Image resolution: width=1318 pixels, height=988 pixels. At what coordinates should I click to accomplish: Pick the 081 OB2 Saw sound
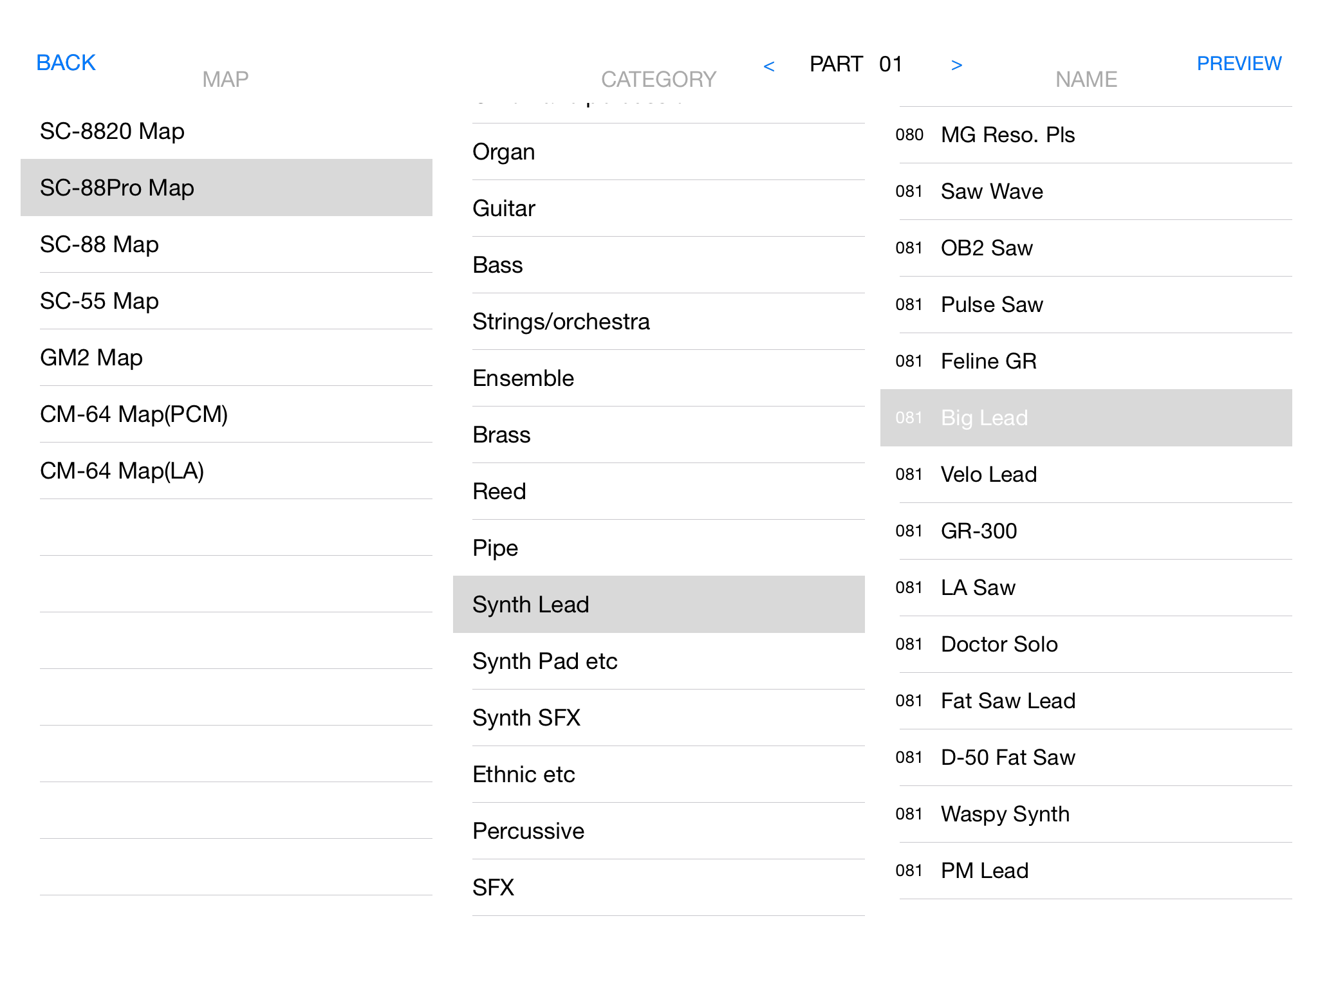(x=1086, y=248)
